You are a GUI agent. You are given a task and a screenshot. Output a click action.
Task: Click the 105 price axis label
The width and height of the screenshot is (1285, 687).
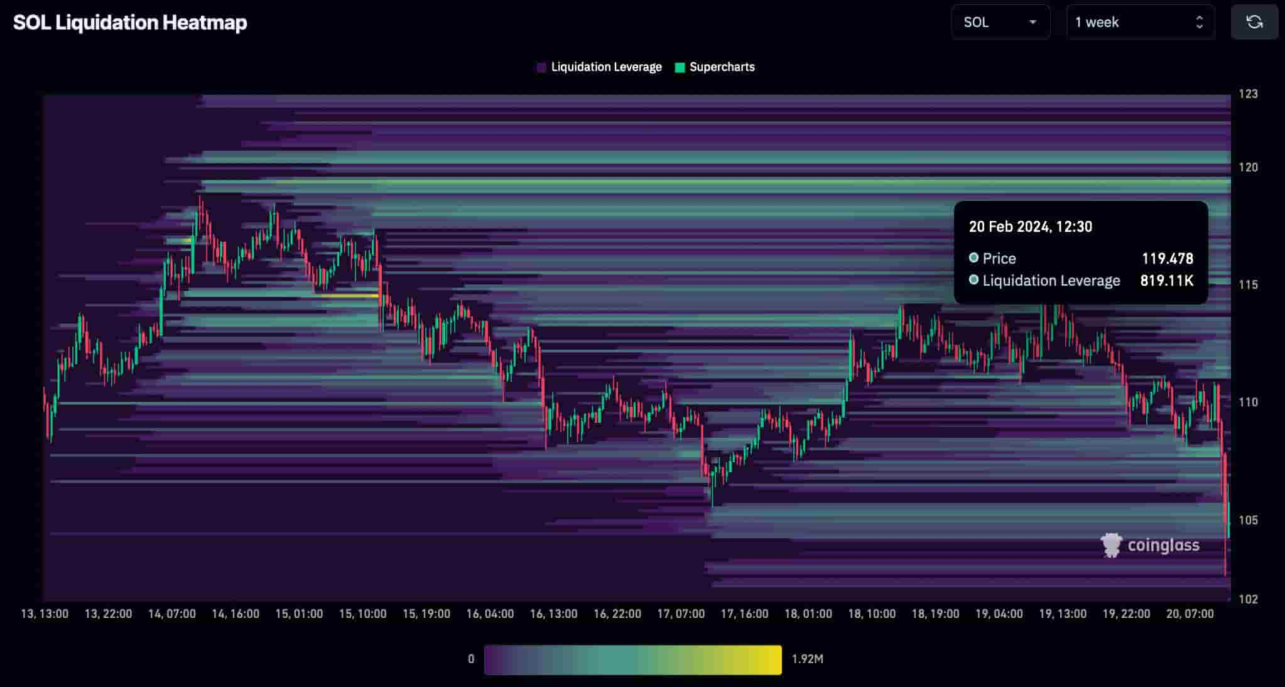click(x=1248, y=520)
